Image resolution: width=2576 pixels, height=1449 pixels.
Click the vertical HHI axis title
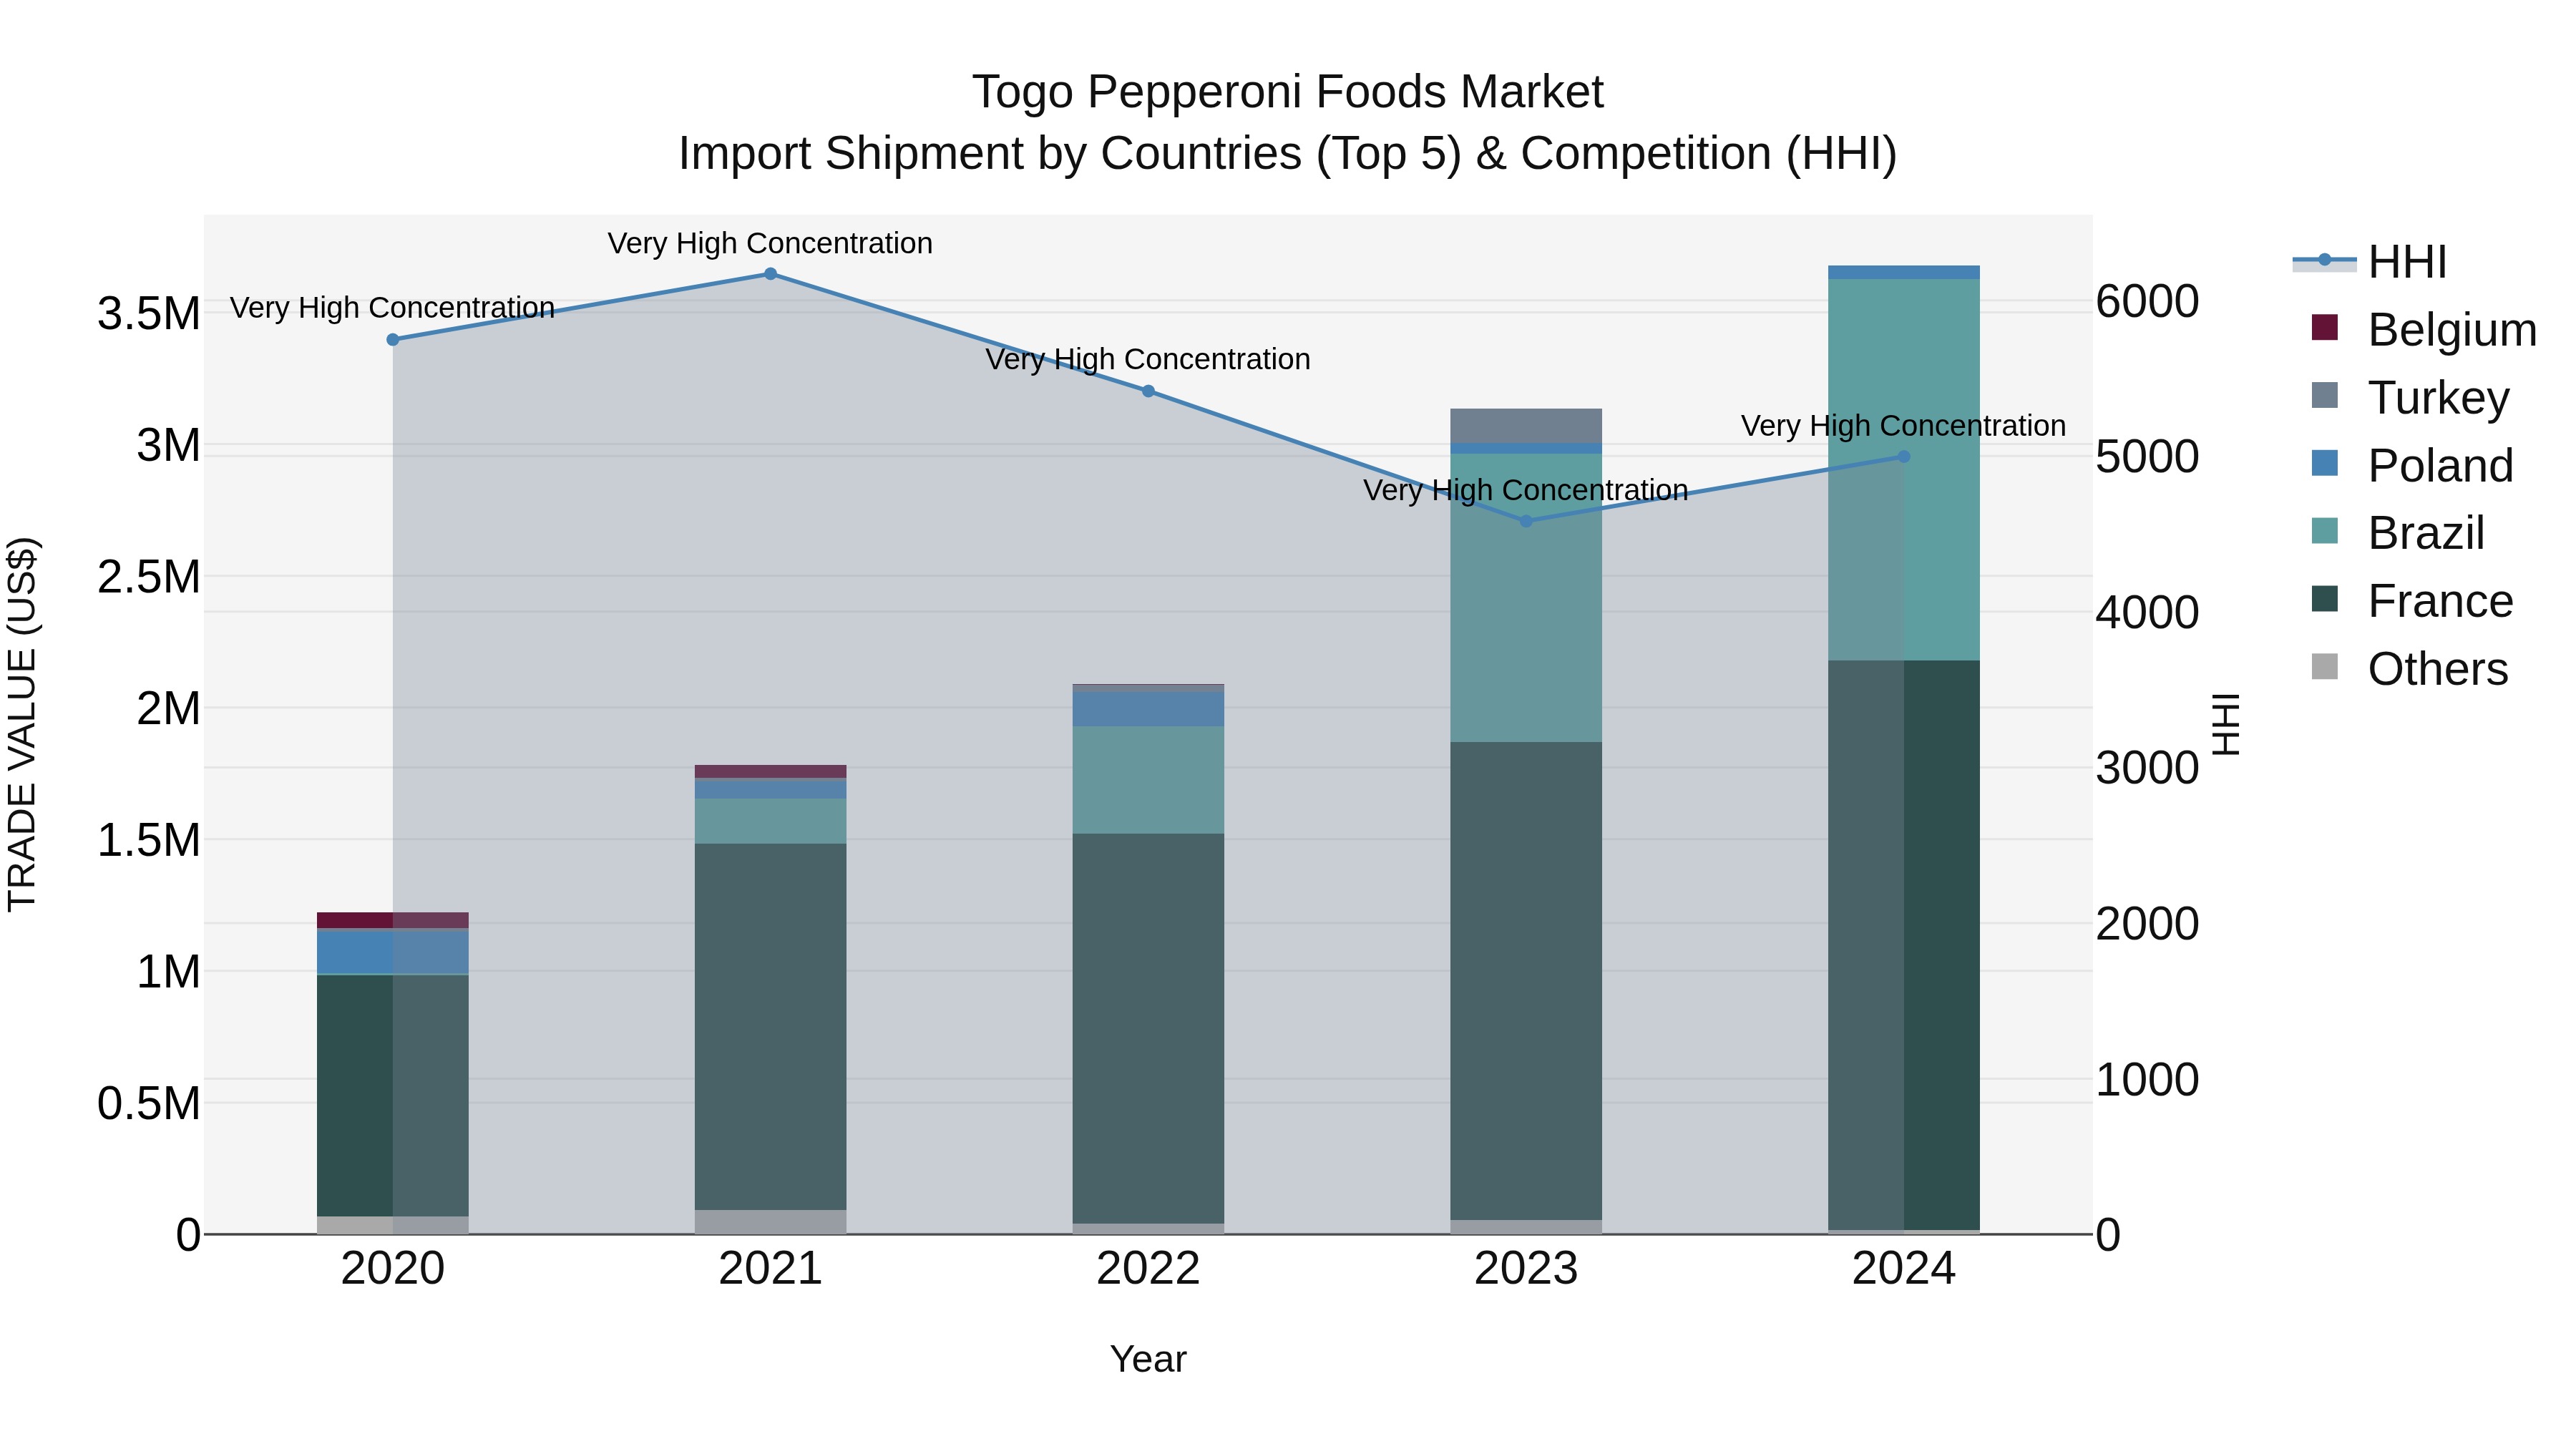coord(2226,724)
